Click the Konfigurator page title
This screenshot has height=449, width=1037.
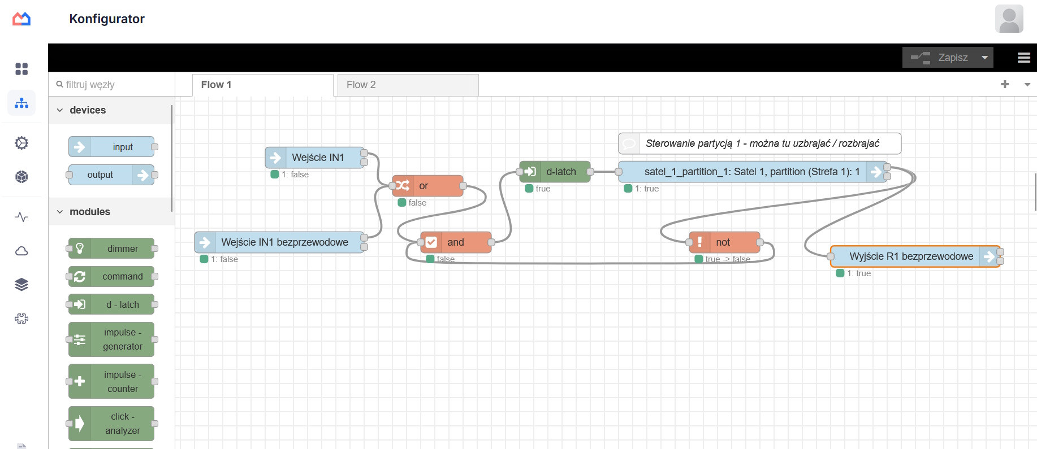[x=107, y=19]
